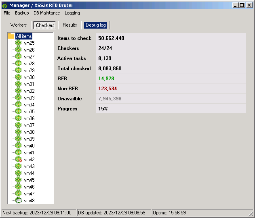Viewport: 255px width, 218px height.
Task: Click the All items folder icon
Action: (x=11, y=36)
